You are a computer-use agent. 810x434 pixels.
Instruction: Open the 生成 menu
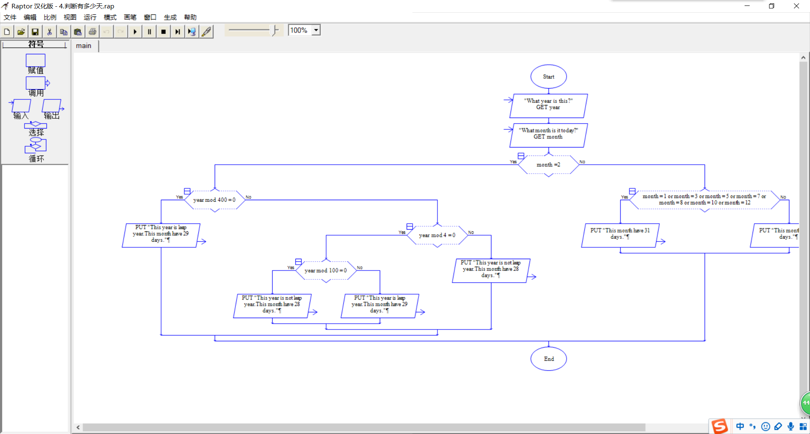tap(170, 17)
